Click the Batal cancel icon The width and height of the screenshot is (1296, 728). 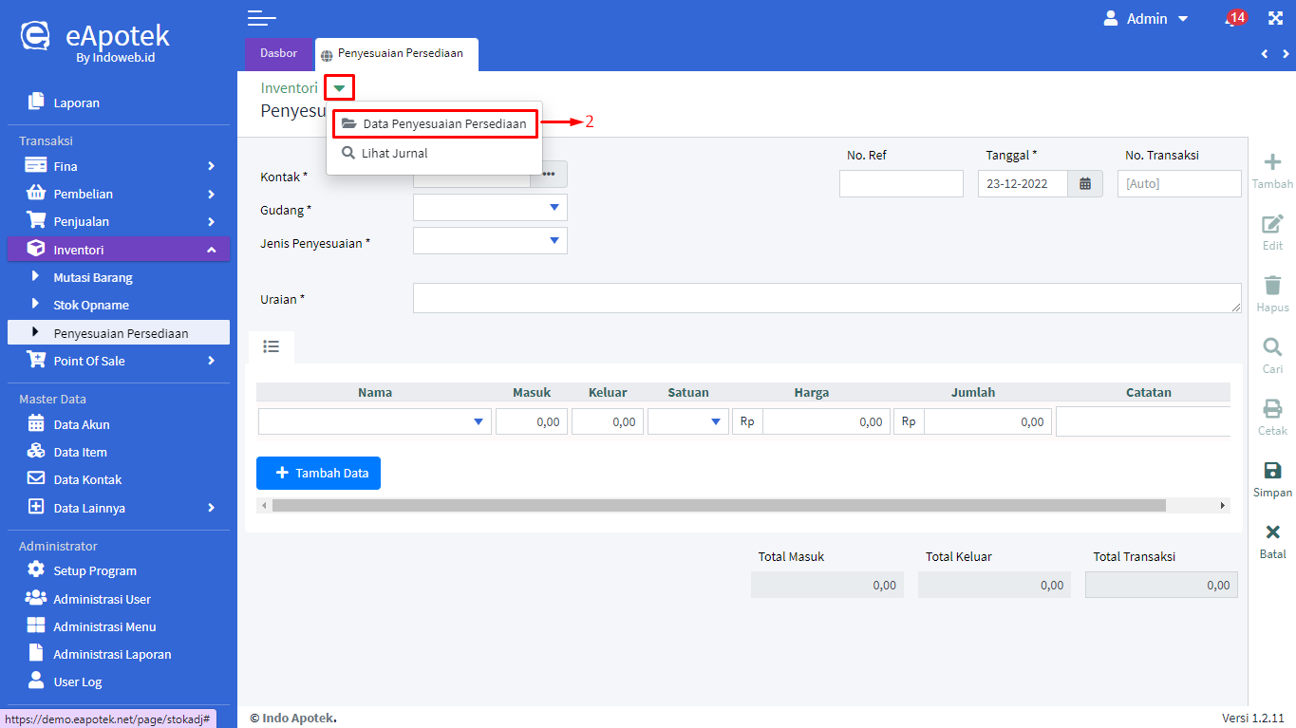coord(1272,532)
